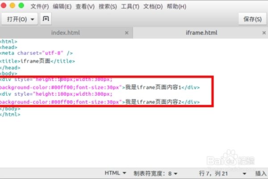Open the 查看(V) menu
Image resolution: width=268 pixels, height=179 pixels.
tap(85, 7)
